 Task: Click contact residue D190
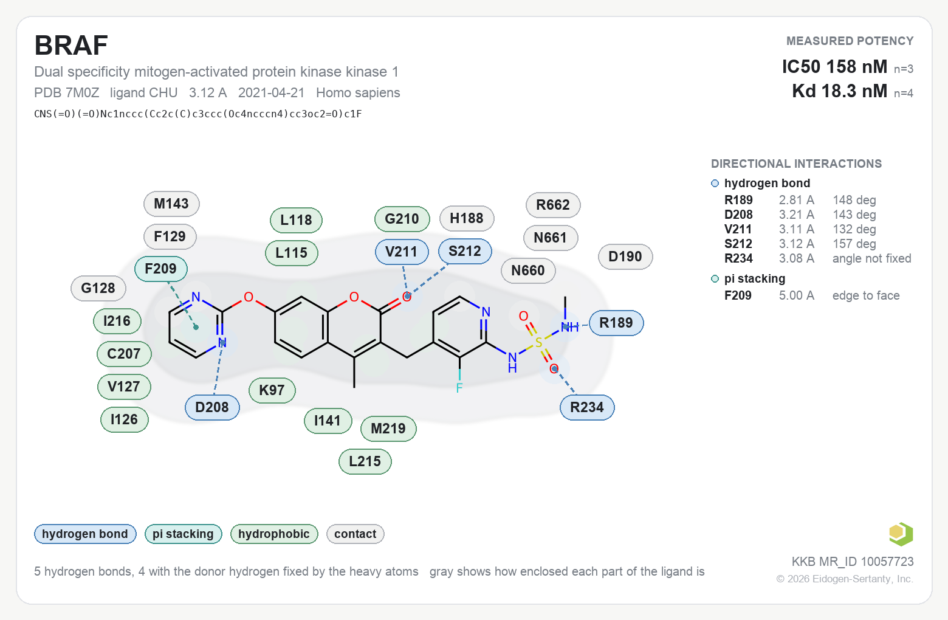(625, 257)
